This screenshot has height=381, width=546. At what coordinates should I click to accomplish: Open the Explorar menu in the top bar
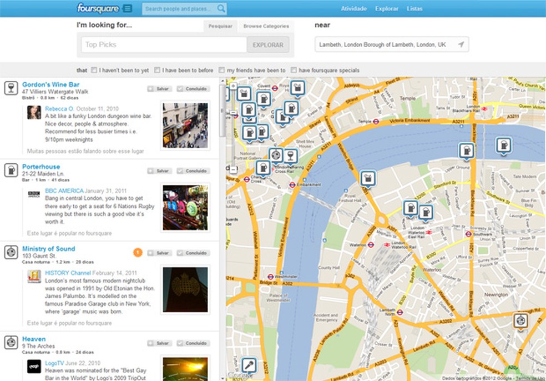(x=386, y=8)
